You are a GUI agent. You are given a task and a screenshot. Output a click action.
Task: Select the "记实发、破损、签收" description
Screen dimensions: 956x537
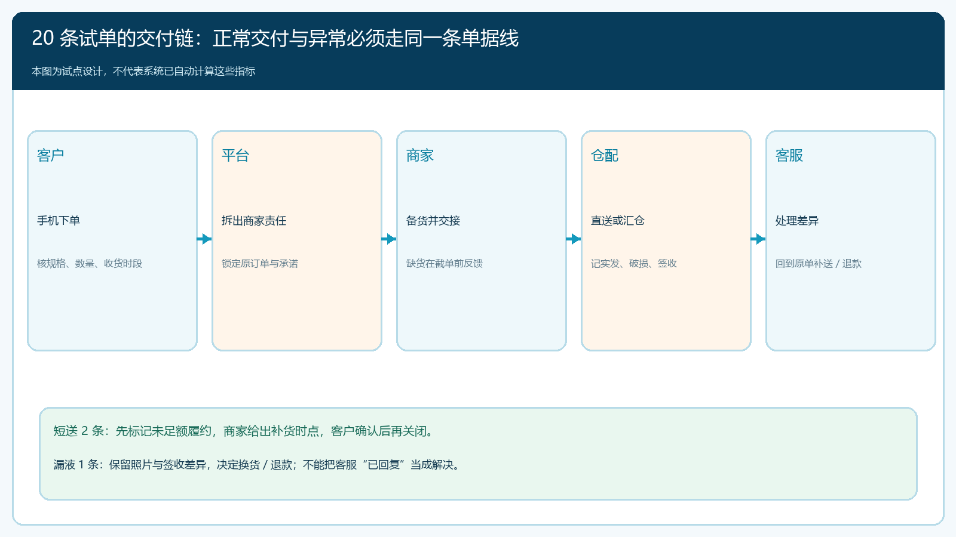point(634,264)
